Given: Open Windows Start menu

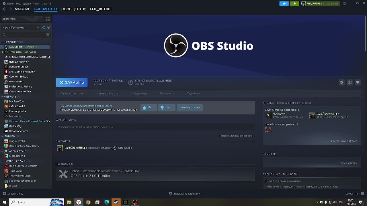Looking at the screenshot, I should (x=4, y=202).
